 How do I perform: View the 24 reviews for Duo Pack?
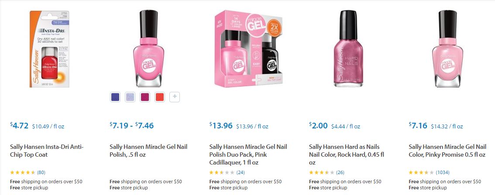pyautogui.click(x=240, y=172)
